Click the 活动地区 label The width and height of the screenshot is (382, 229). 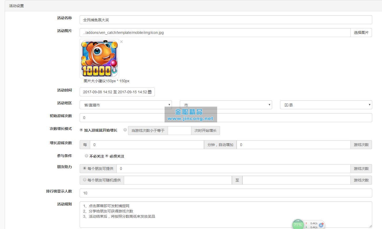[64, 103]
